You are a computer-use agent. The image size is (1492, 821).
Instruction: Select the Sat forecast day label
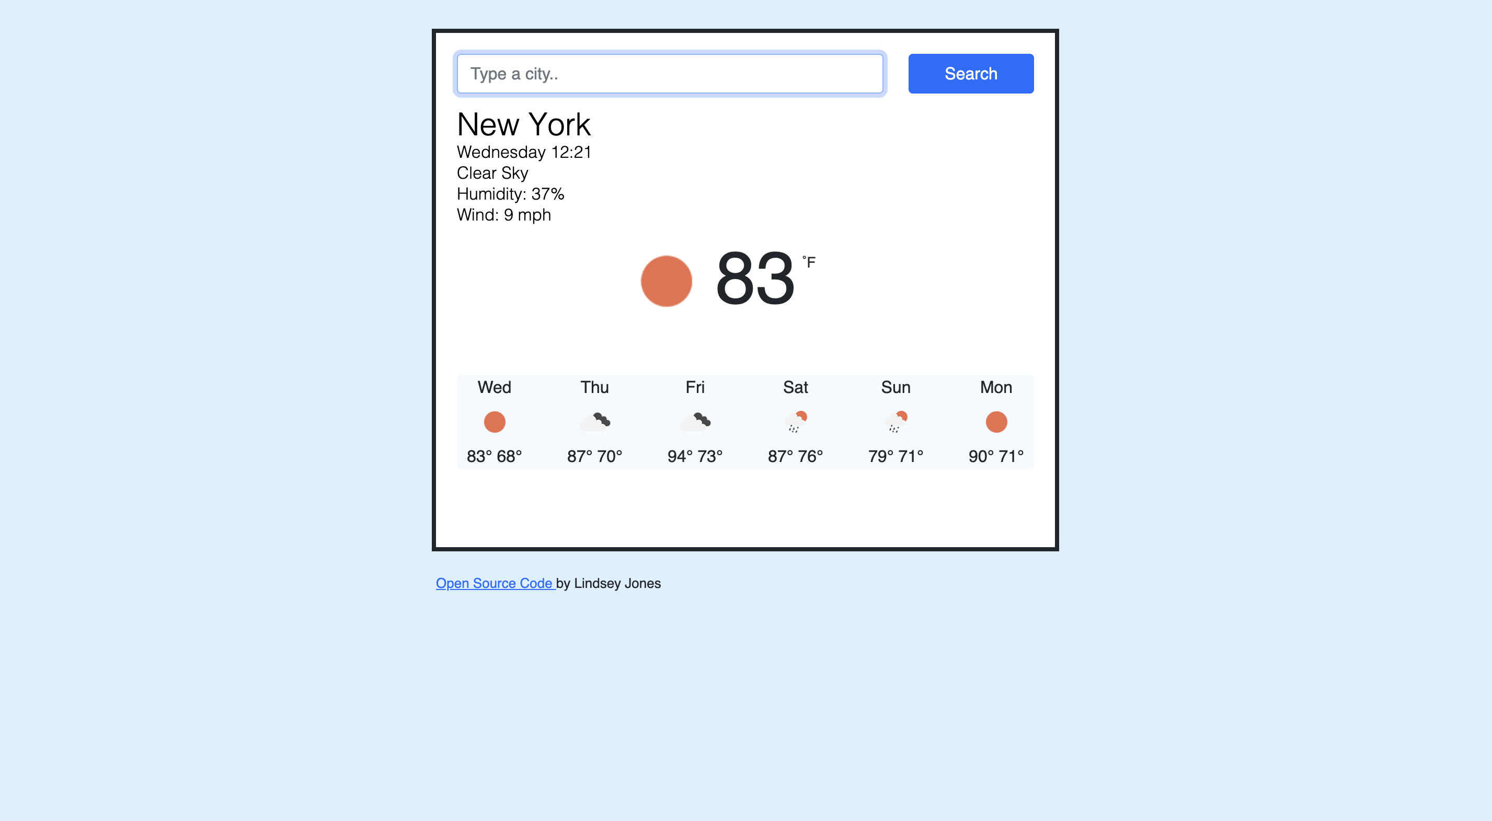tap(795, 387)
